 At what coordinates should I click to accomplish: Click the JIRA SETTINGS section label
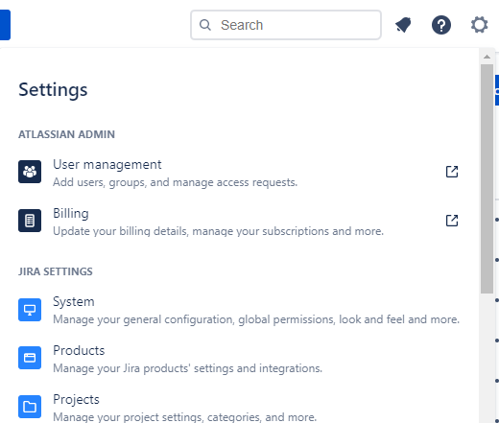(56, 271)
